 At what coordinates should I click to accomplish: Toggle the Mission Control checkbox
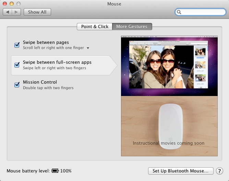[17, 85]
